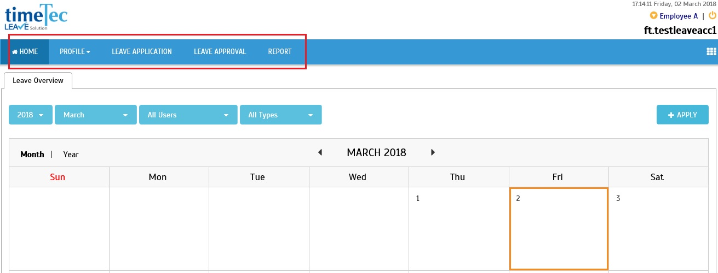Click the TimeTec Leave logo

click(36, 17)
